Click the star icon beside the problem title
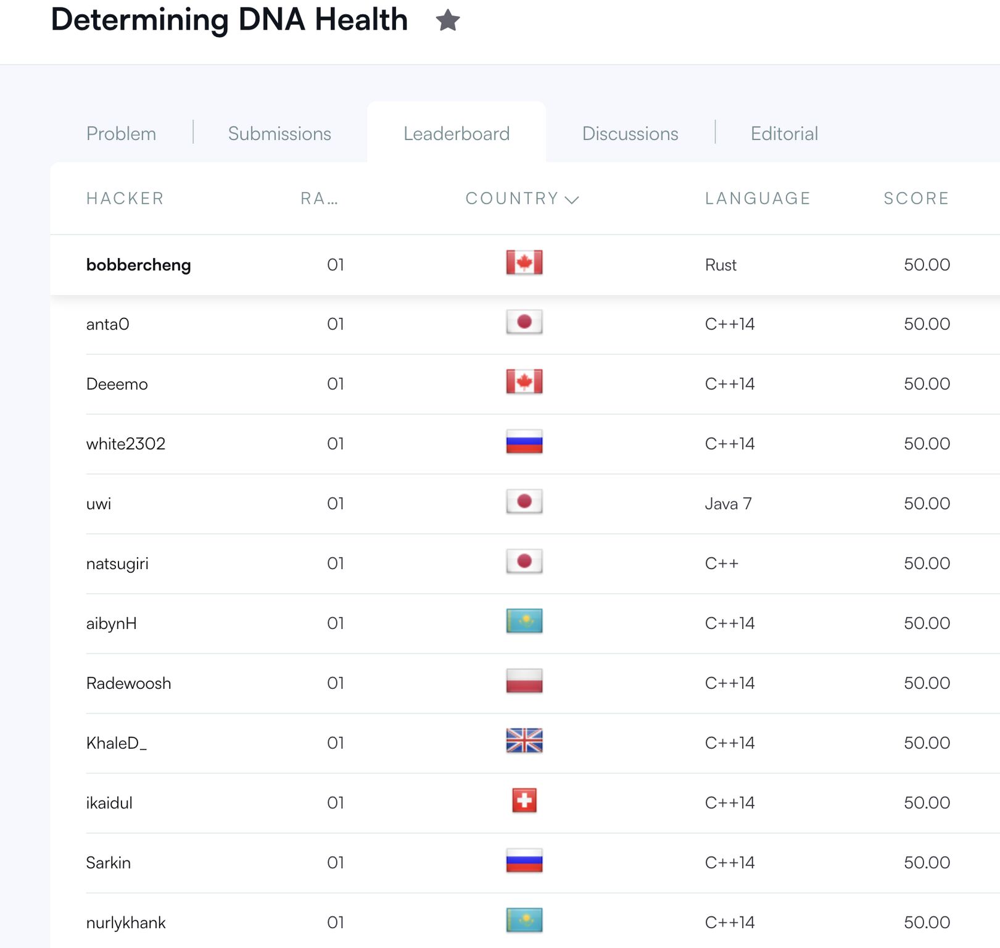Screen dimensions: 1000x948 tap(447, 20)
